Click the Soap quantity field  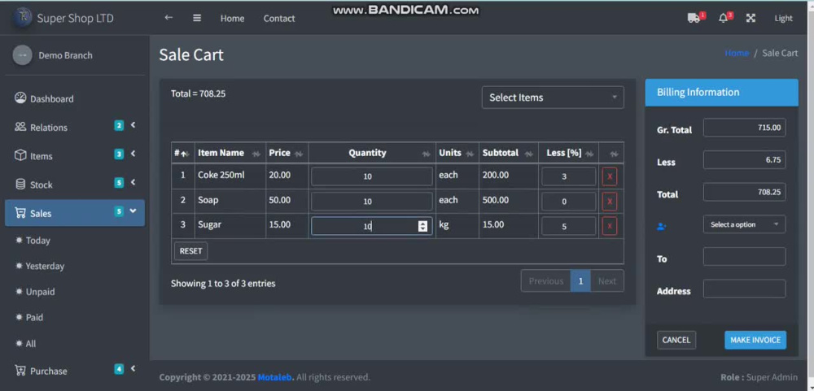[x=372, y=202]
